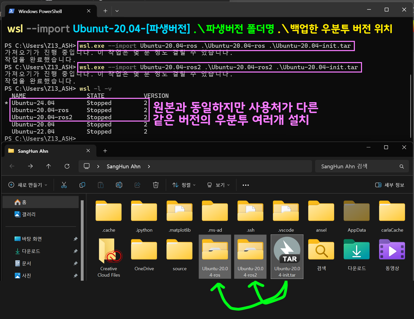This screenshot has height=319, width=414.
Task: Select the 검색 (Searches) folder icon
Action: (x=321, y=250)
